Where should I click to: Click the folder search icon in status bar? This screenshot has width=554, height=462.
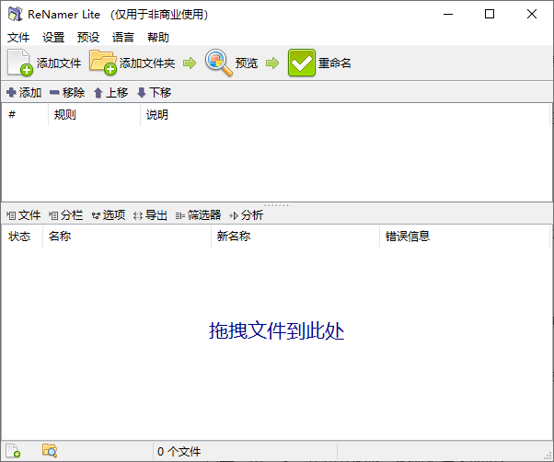coord(50,450)
